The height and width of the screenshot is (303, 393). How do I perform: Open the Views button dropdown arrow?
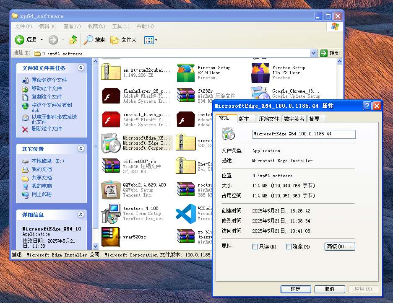(x=156, y=40)
